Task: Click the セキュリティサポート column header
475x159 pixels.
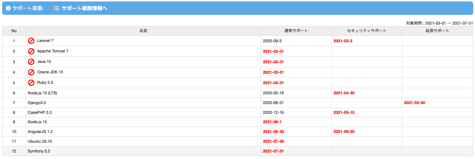Action: (x=367, y=31)
